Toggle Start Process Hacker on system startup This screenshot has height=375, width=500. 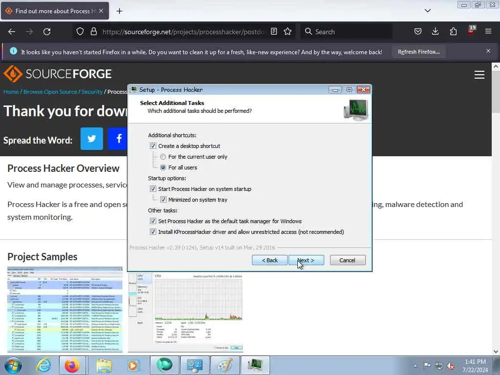click(153, 189)
